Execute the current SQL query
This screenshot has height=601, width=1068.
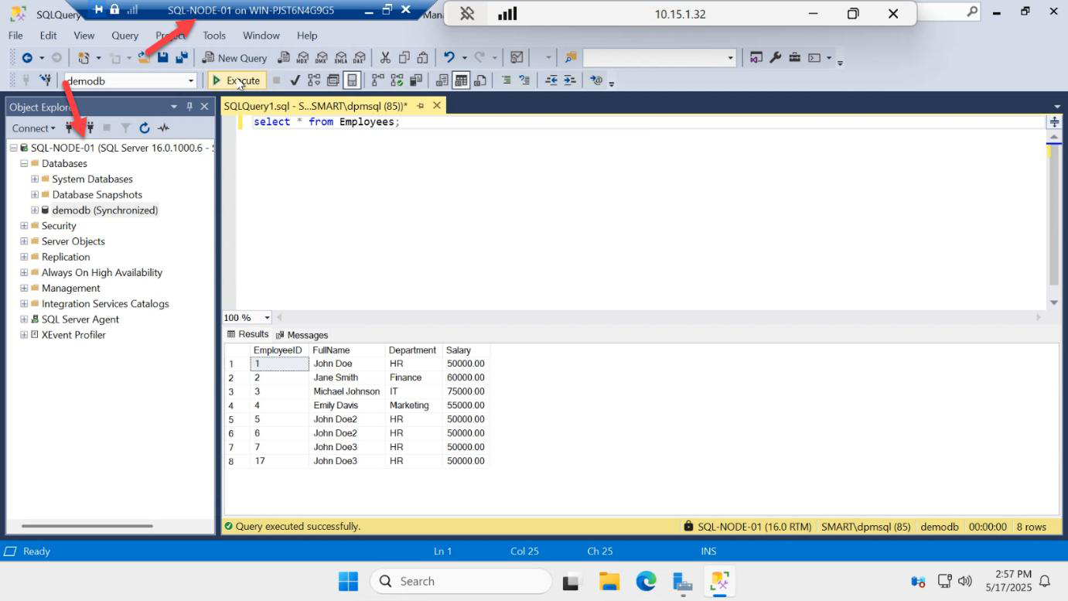[x=237, y=80]
